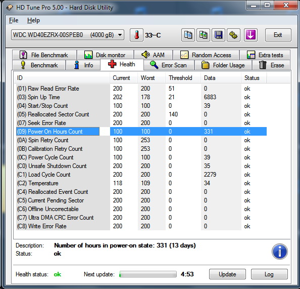Click the copy screenshot toolbar icon
The height and width of the screenshot is (289, 300).
point(203,35)
